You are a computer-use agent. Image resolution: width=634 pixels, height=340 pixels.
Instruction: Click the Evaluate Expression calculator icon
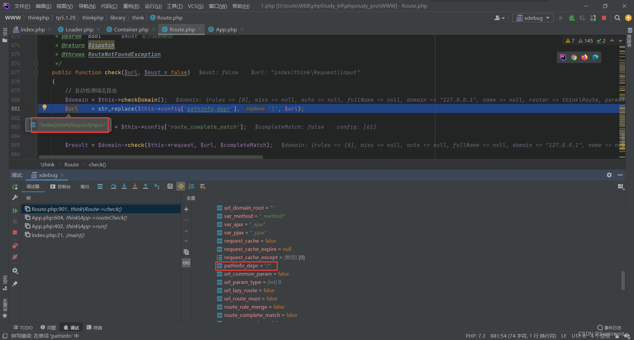click(x=170, y=187)
